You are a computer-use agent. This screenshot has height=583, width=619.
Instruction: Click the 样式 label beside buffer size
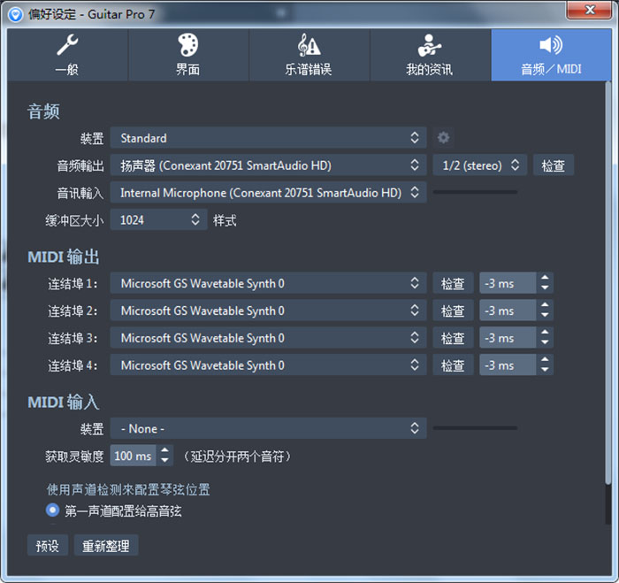point(225,220)
